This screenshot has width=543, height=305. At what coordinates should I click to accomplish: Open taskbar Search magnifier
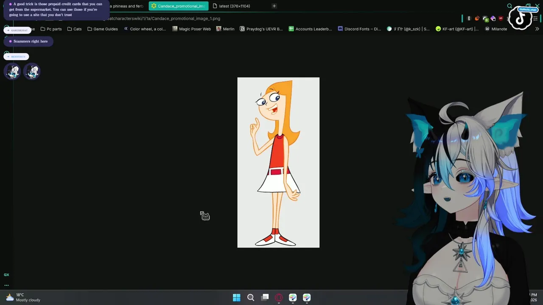point(251,297)
